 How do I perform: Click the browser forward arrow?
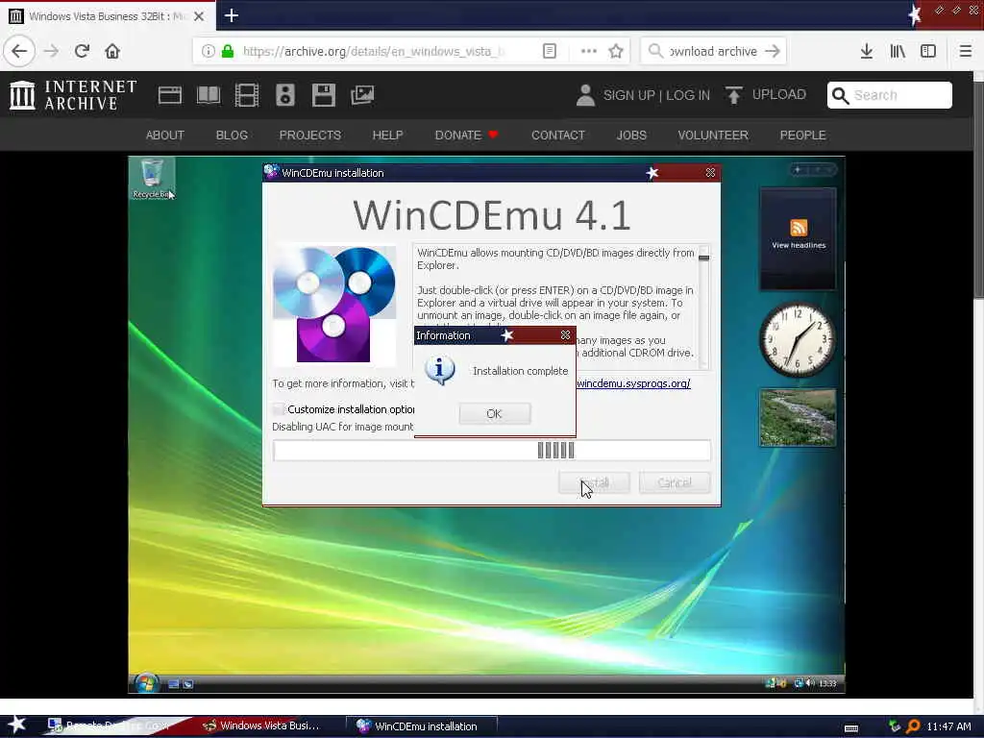point(52,51)
